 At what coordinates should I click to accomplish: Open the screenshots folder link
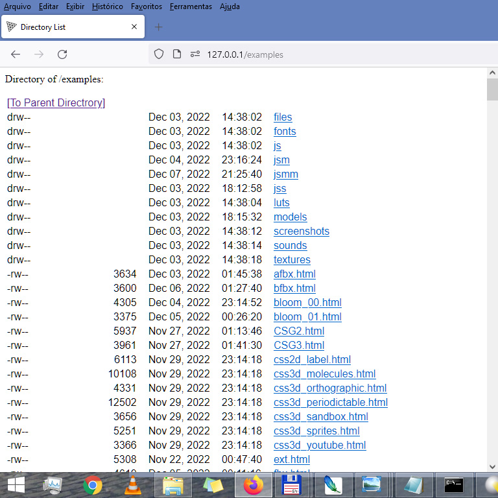301,231
